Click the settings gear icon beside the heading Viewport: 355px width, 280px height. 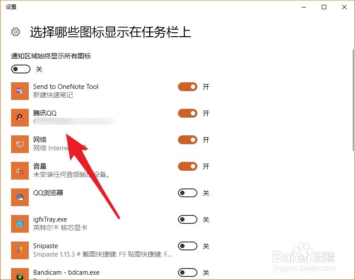15,32
